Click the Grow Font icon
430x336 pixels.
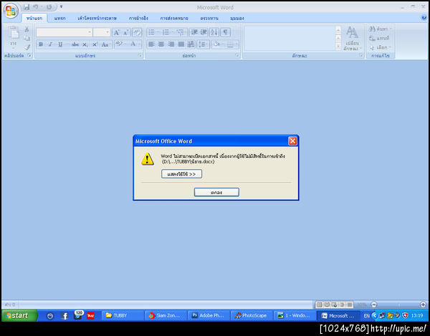click(x=117, y=33)
